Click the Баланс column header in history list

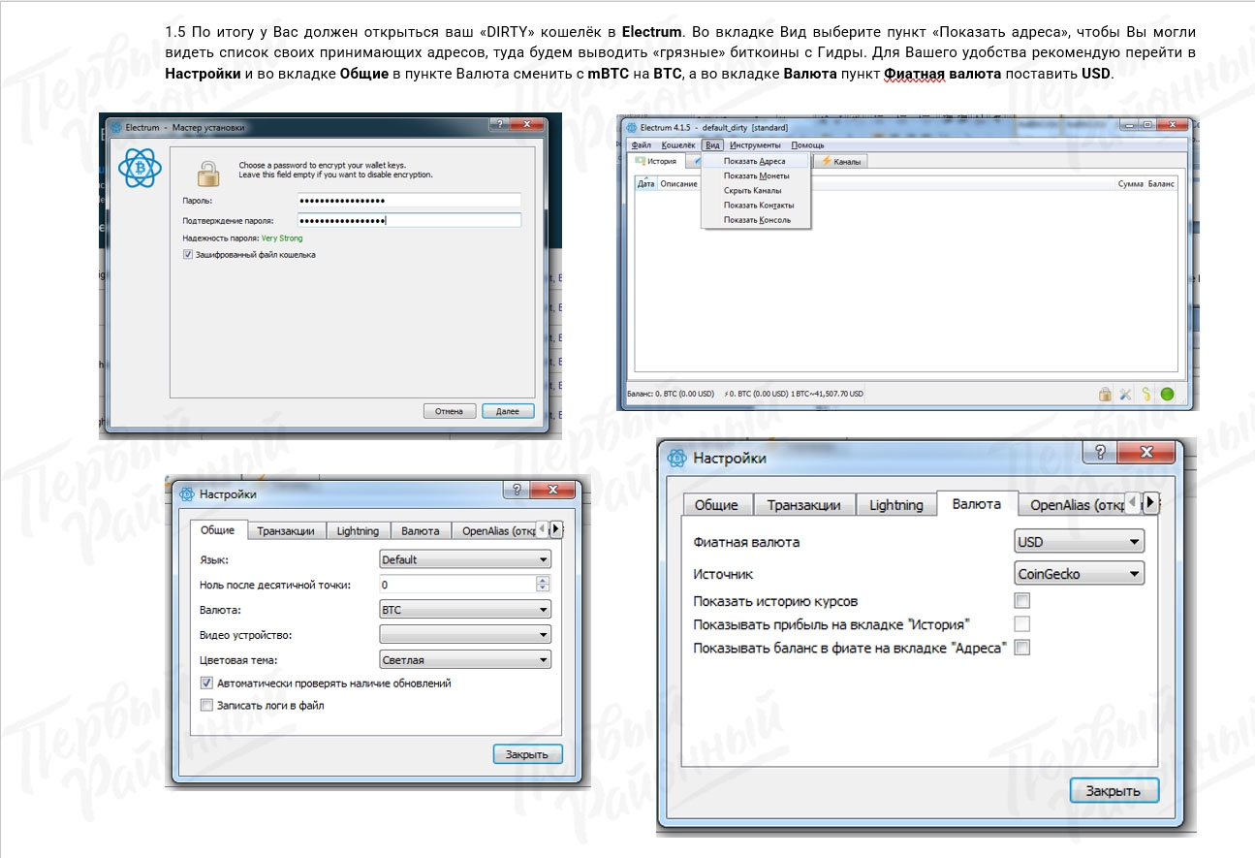[1161, 183]
